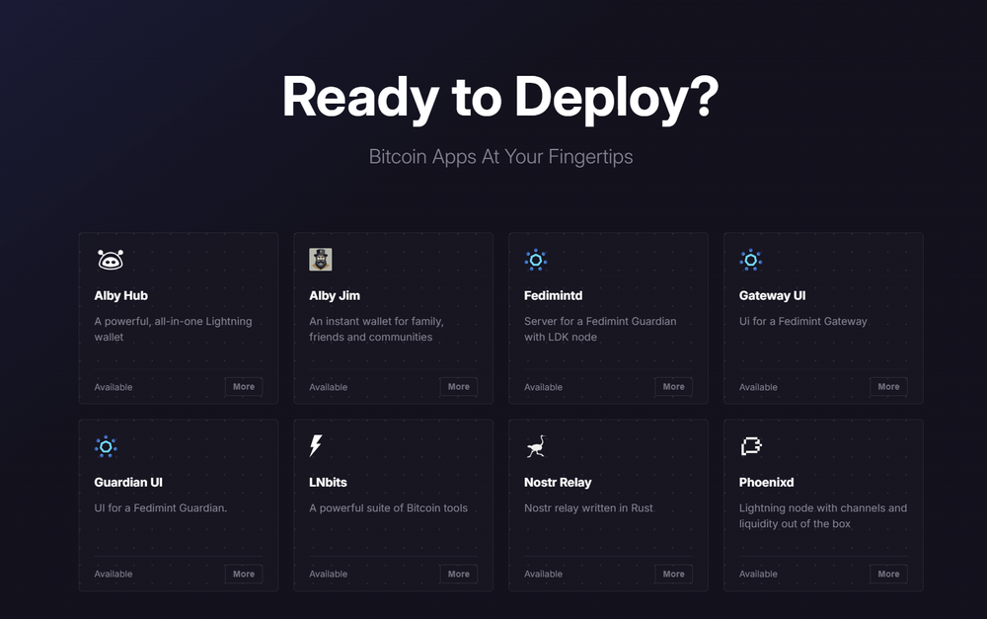Click 'Ui for a Fedimint Gateway' description
The width and height of the screenshot is (987, 619).
tap(803, 321)
